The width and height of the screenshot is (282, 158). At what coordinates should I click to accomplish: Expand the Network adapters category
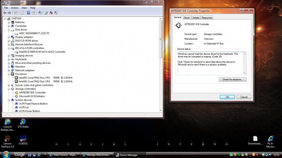pyautogui.click(x=9, y=71)
